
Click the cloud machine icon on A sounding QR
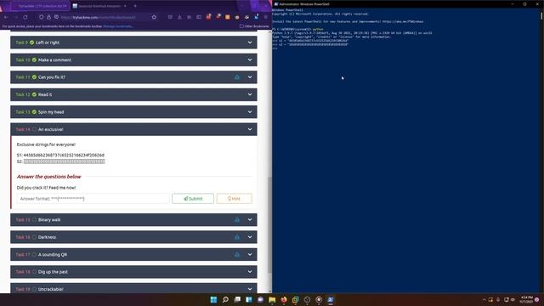click(237, 254)
